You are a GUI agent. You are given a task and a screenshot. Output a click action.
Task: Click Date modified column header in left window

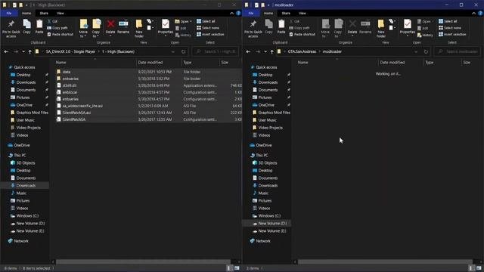coord(159,62)
